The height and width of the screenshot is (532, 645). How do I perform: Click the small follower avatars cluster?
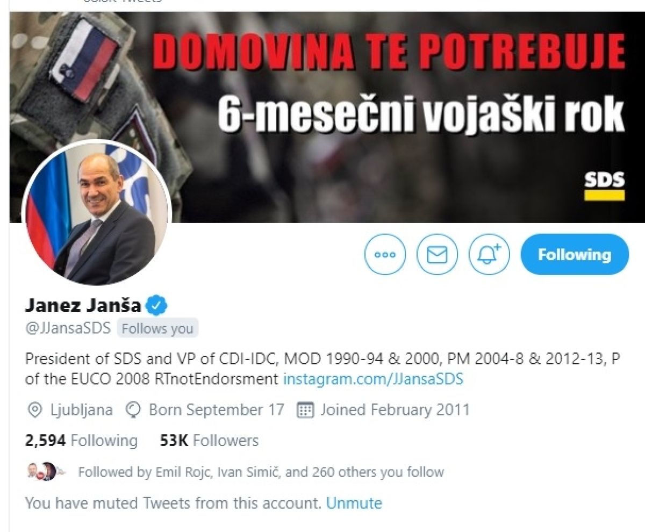click(x=46, y=471)
